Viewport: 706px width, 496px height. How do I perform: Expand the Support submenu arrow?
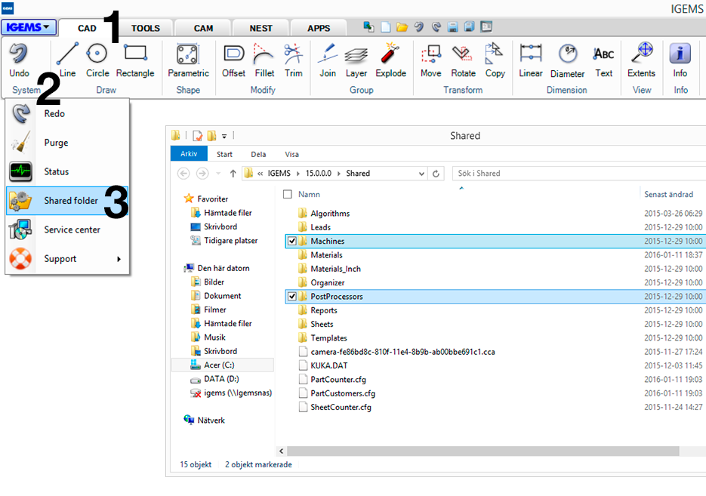point(119,259)
